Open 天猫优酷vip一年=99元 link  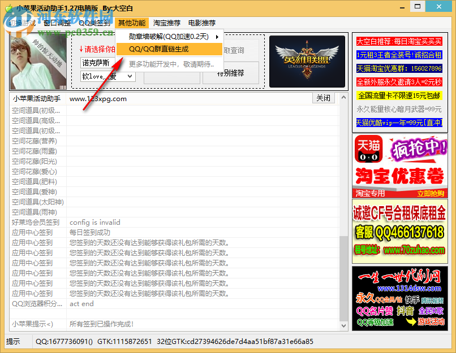[399, 123]
